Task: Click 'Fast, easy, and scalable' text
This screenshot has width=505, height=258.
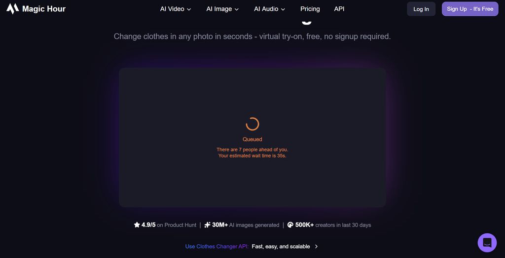Action: [x=281, y=246]
